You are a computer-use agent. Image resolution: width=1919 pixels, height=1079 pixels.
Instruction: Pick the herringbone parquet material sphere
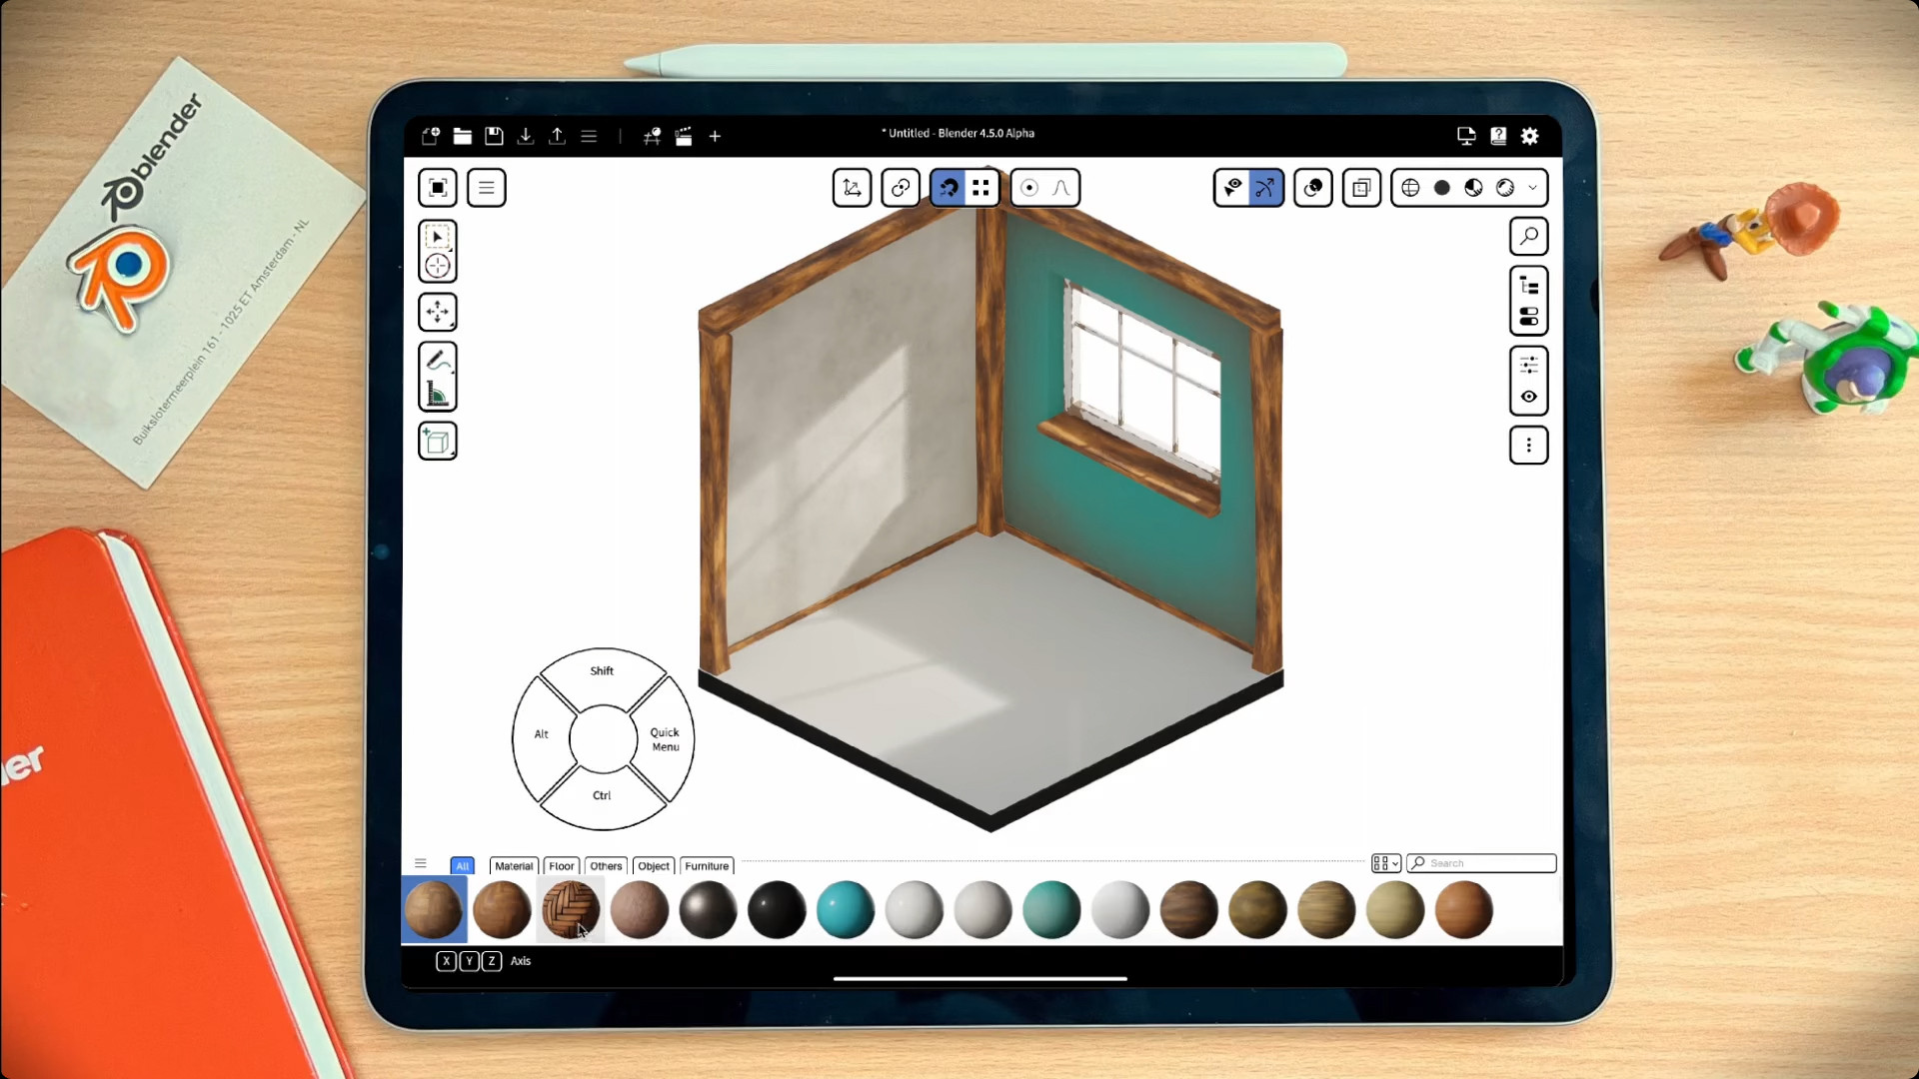pyautogui.click(x=571, y=910)
